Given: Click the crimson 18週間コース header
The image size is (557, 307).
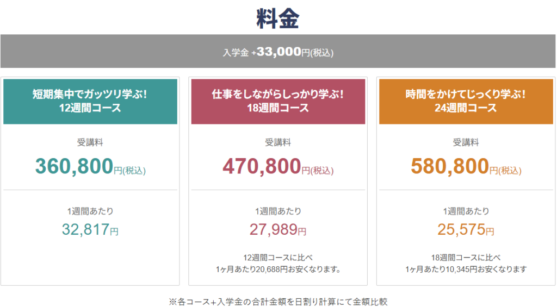Looking at the screenshot, I should pos(278,102).
